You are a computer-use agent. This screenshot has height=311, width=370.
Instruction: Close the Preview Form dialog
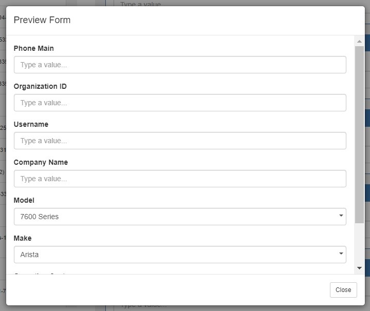coord(343,290)
